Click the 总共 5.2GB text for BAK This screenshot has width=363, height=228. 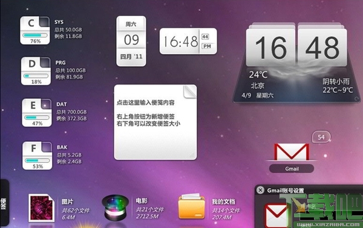[x=69, y=155]
